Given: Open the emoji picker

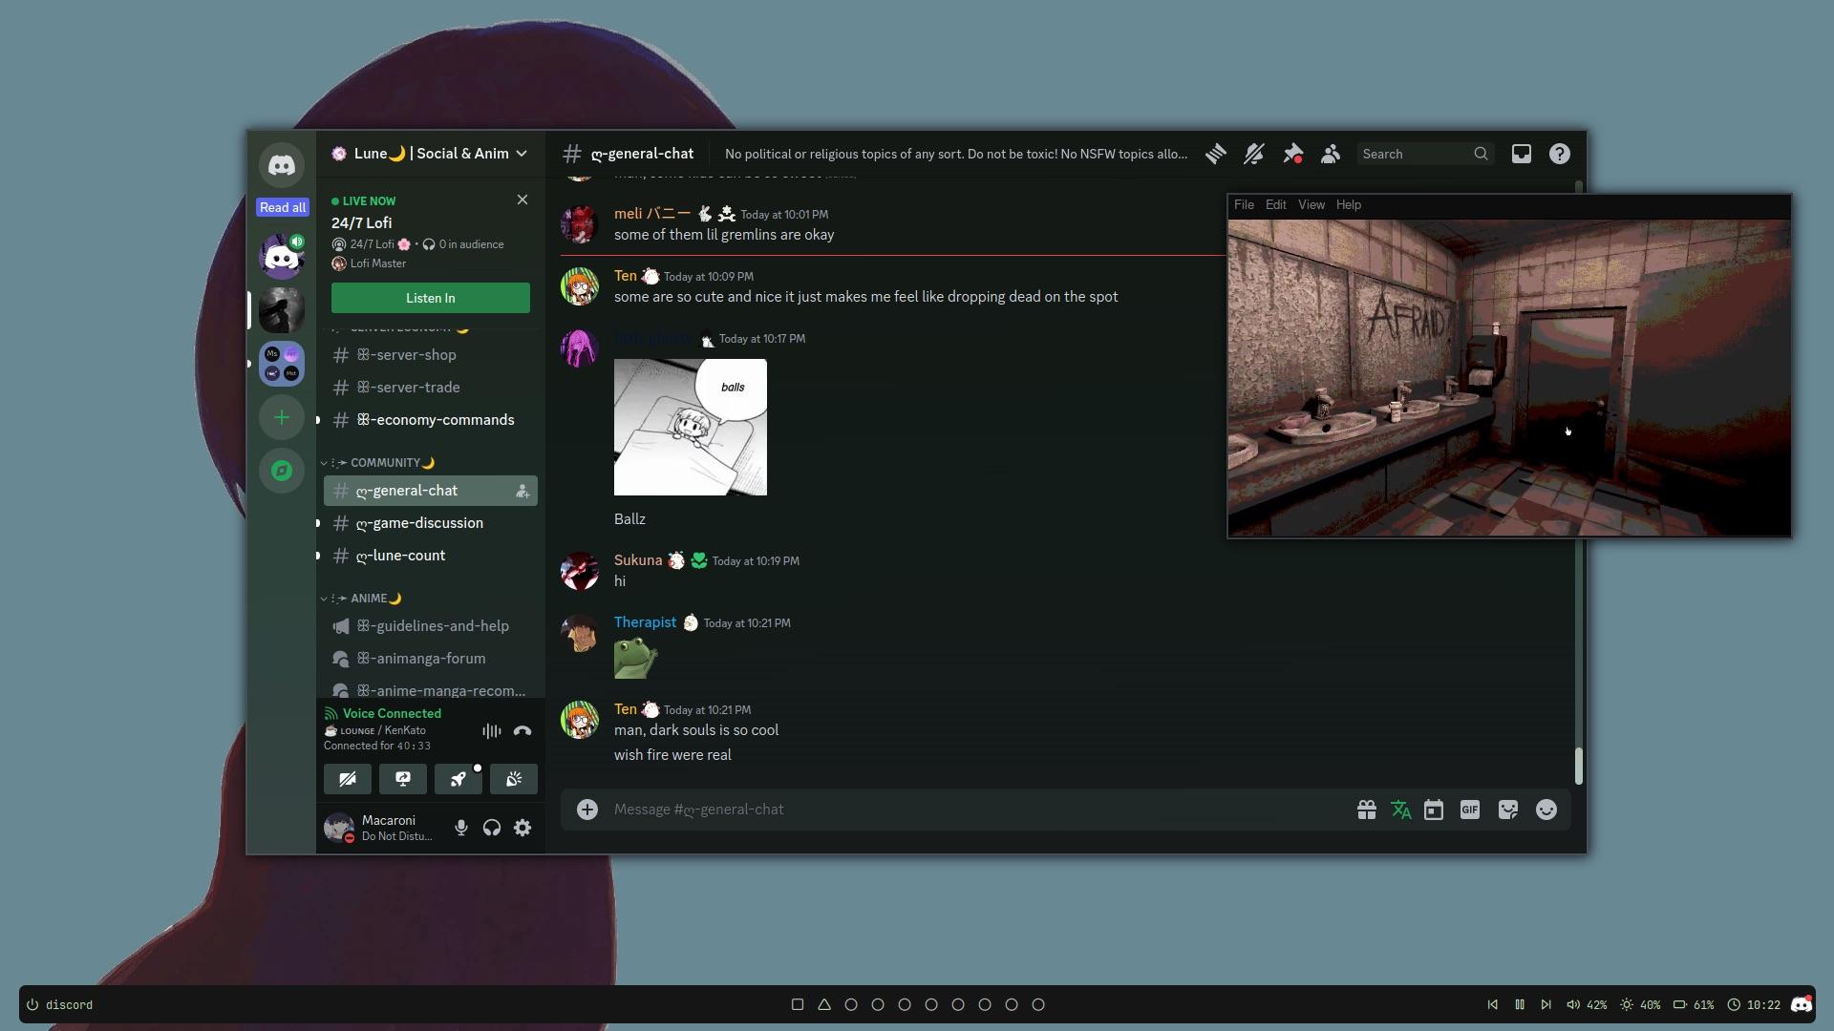Looking at the screenshot, I should coord(1546,810).
